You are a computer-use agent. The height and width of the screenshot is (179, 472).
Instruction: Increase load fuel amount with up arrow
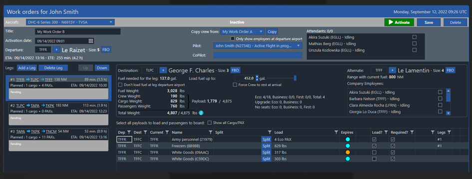click(x=257, y=77)
